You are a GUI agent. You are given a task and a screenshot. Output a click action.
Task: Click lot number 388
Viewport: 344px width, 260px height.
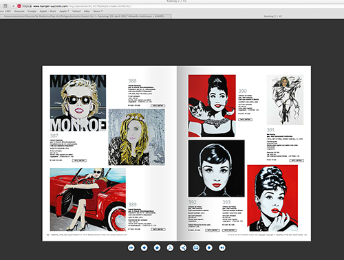(132, 80)
